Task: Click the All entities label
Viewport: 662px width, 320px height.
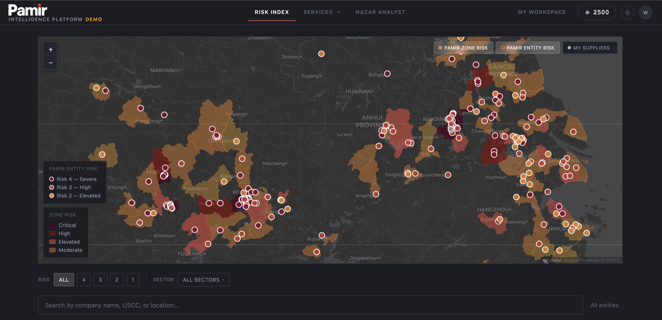Action: 604,305
